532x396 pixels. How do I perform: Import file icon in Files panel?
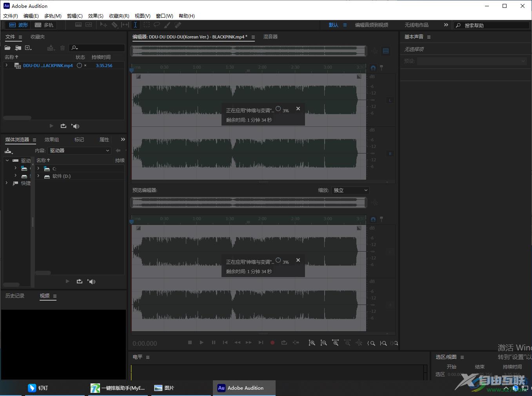(18, 48)
